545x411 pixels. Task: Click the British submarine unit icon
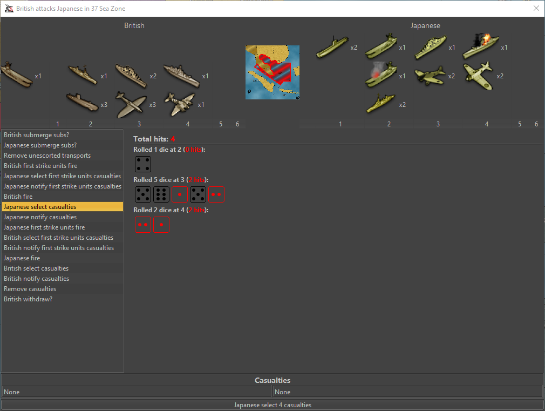point(83,101)
